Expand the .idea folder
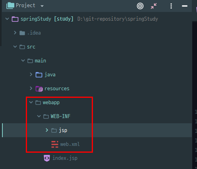 pyautogui.click(x=15, y=33)
